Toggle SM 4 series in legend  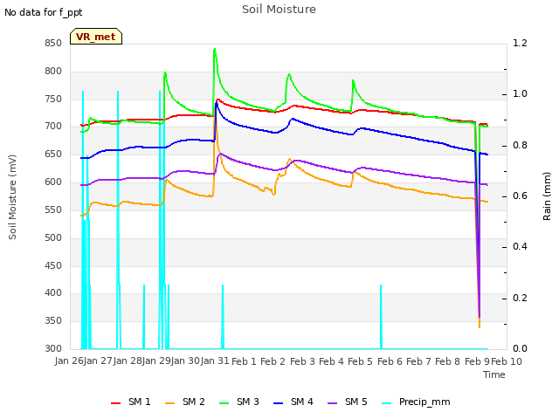(x=293, y=402)
